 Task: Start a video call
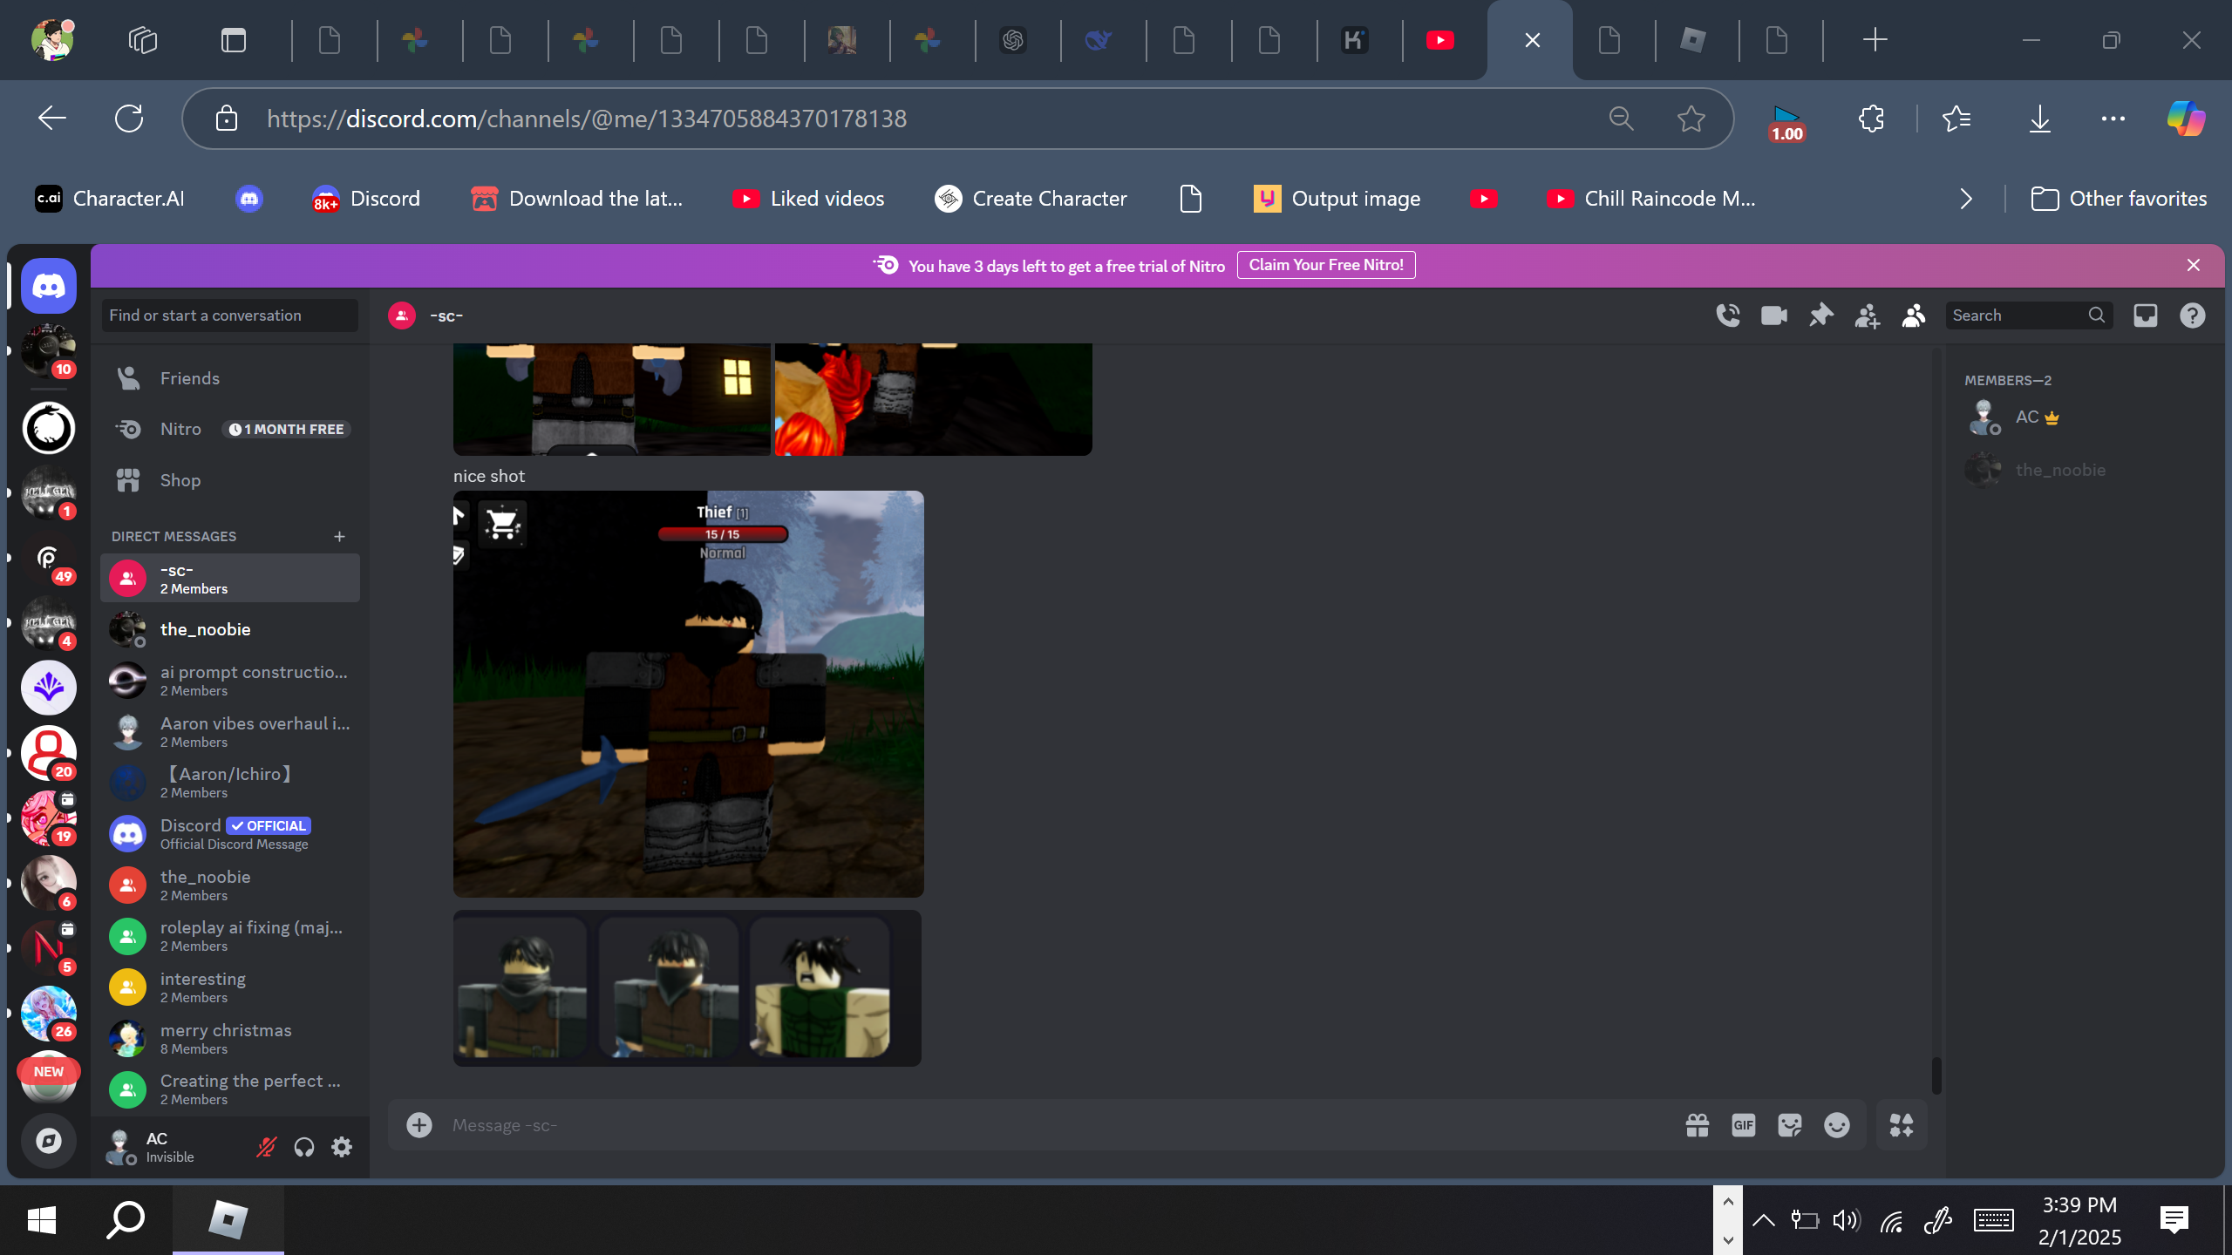coord(1773,315)
